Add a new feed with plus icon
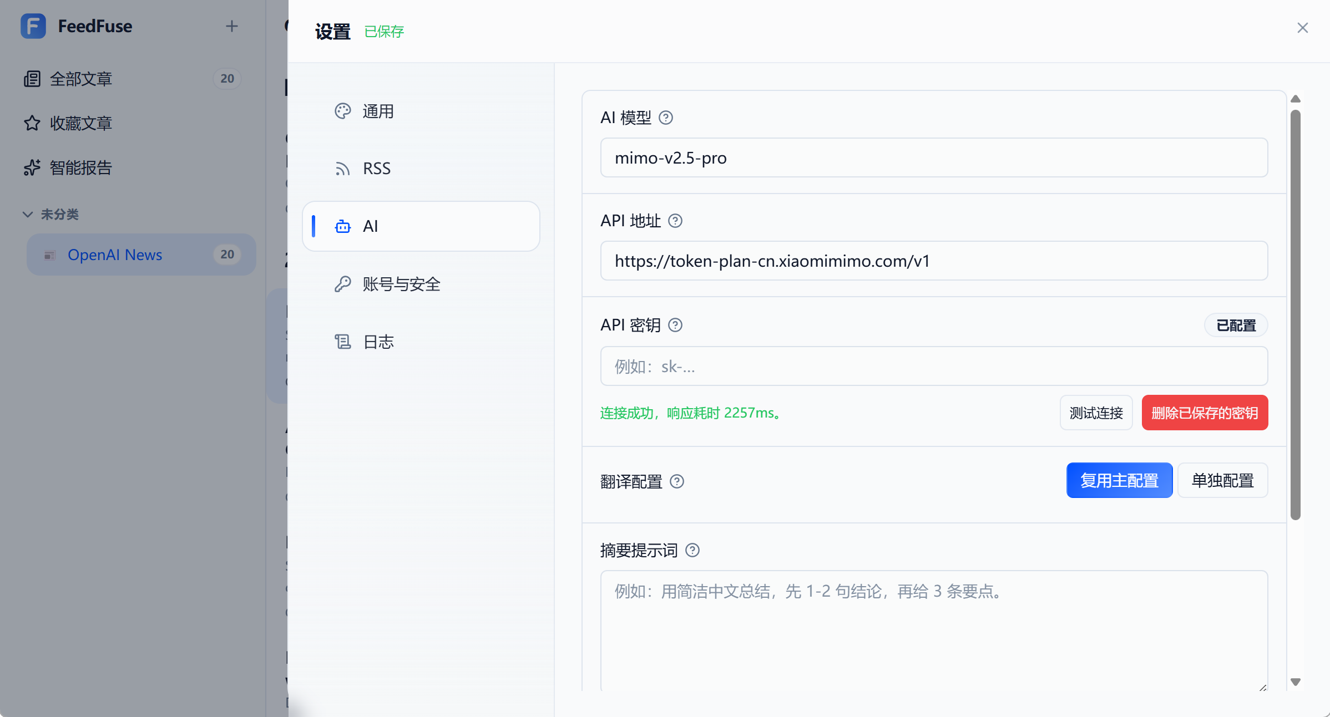1330x717 pixels. [232, 26]
